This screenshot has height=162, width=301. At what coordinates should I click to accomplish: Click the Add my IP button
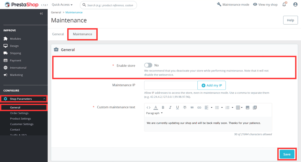click(x=211, y=85)
